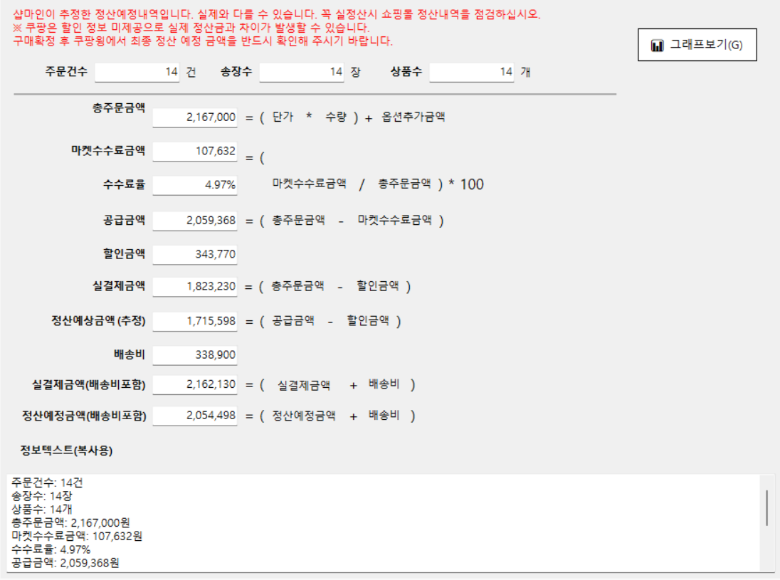Focus the 총주문금액 field showing 2,167,000
The image size is (780, 580).
195,118
